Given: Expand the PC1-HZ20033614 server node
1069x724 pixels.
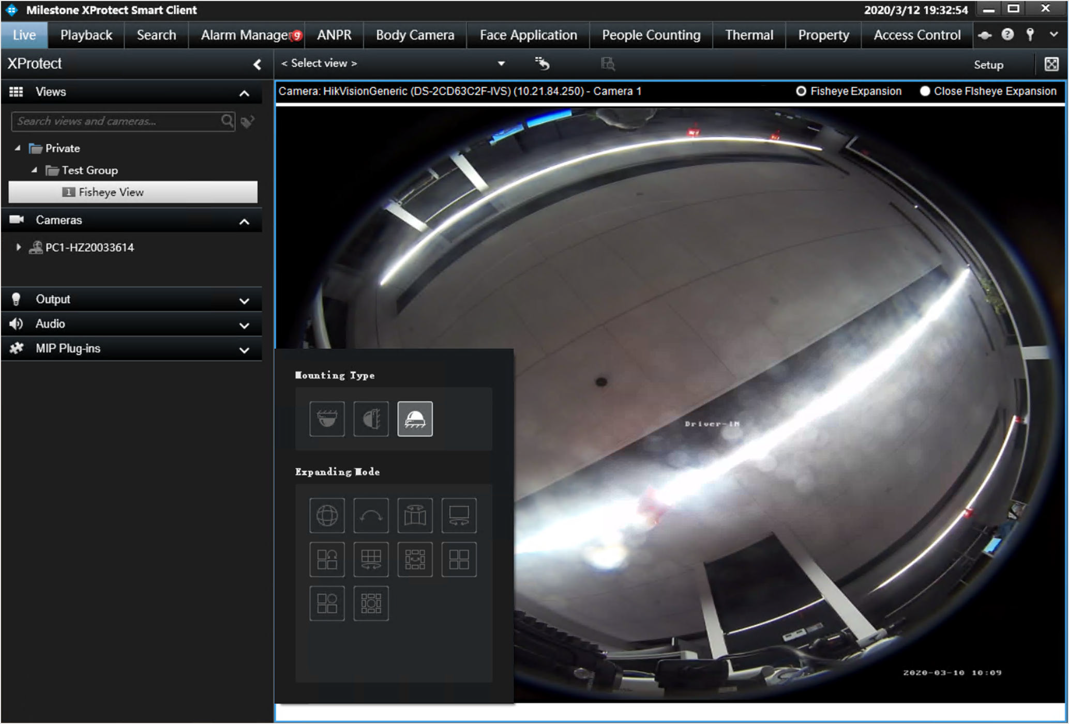Looking at the screenshot, I should pos(19,247).
